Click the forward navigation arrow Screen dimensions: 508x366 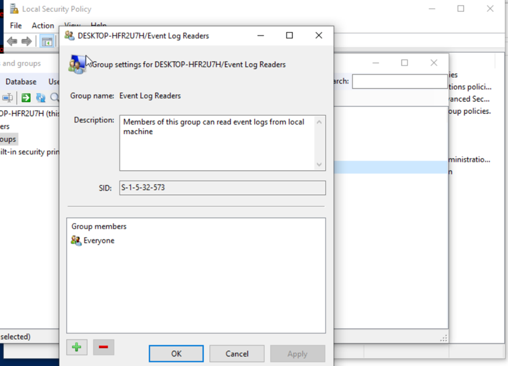tap(27, 41)
